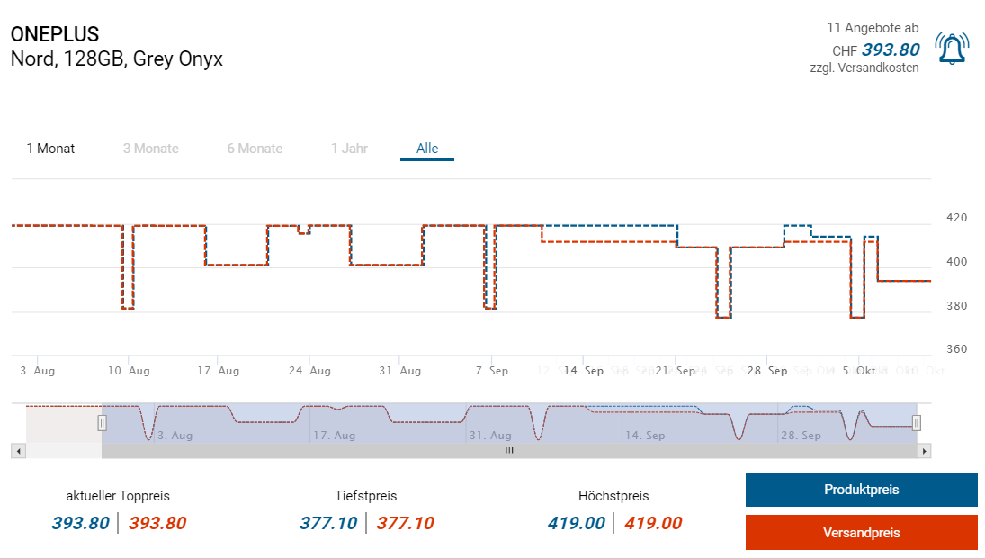Click the red Höchstpreis value 419.00
This screenshot has width=985, height=559.
coord(653,523)
